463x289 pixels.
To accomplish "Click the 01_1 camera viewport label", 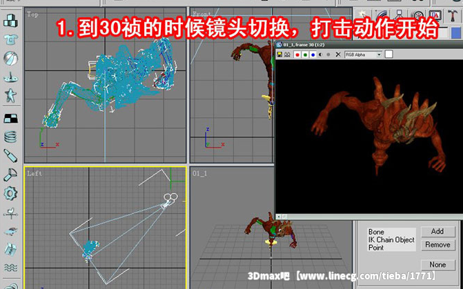I will tap(200, 174).
